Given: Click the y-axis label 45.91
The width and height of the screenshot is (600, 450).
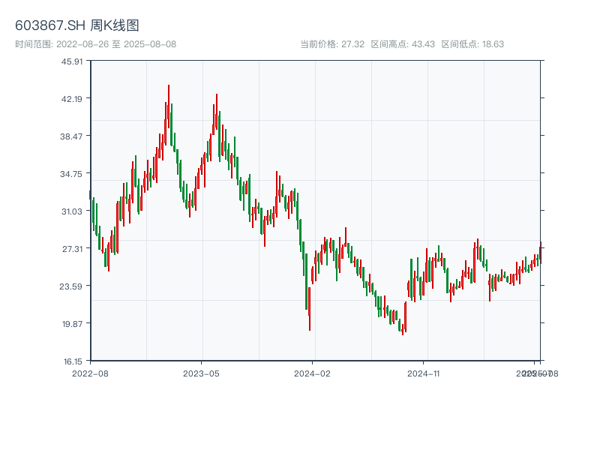Looking at the screenshot, I should (x=72, y=61).
